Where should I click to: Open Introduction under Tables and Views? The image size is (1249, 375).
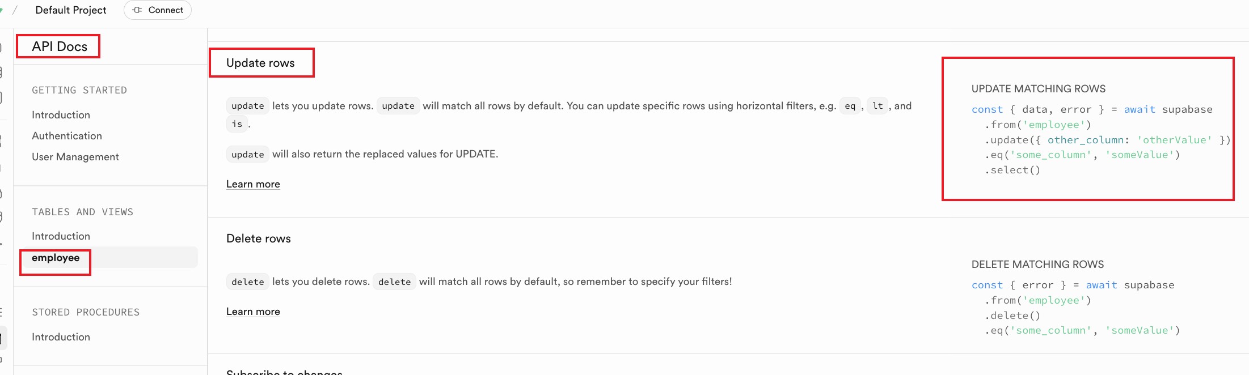(x=61, y=236)
